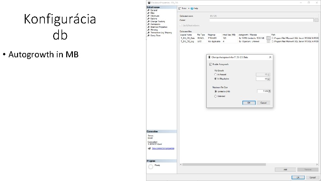Click the Mirroring page wrench icon

pyautogui.click(x=148, y=30)
